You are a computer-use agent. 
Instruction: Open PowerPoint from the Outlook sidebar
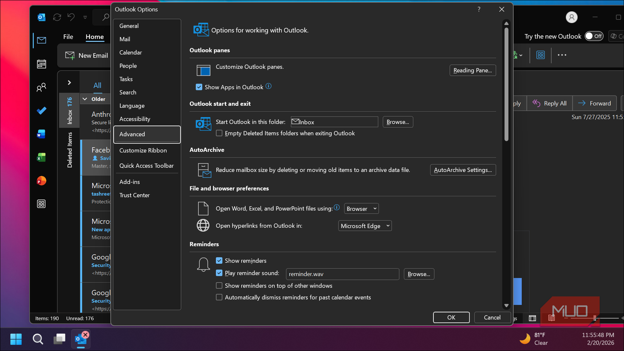(x=41, y=181)
